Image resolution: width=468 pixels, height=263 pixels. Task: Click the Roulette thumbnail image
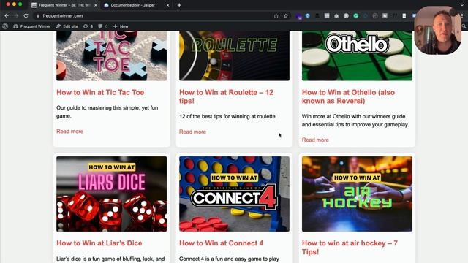pyautogui.click(x=234, y=56)
